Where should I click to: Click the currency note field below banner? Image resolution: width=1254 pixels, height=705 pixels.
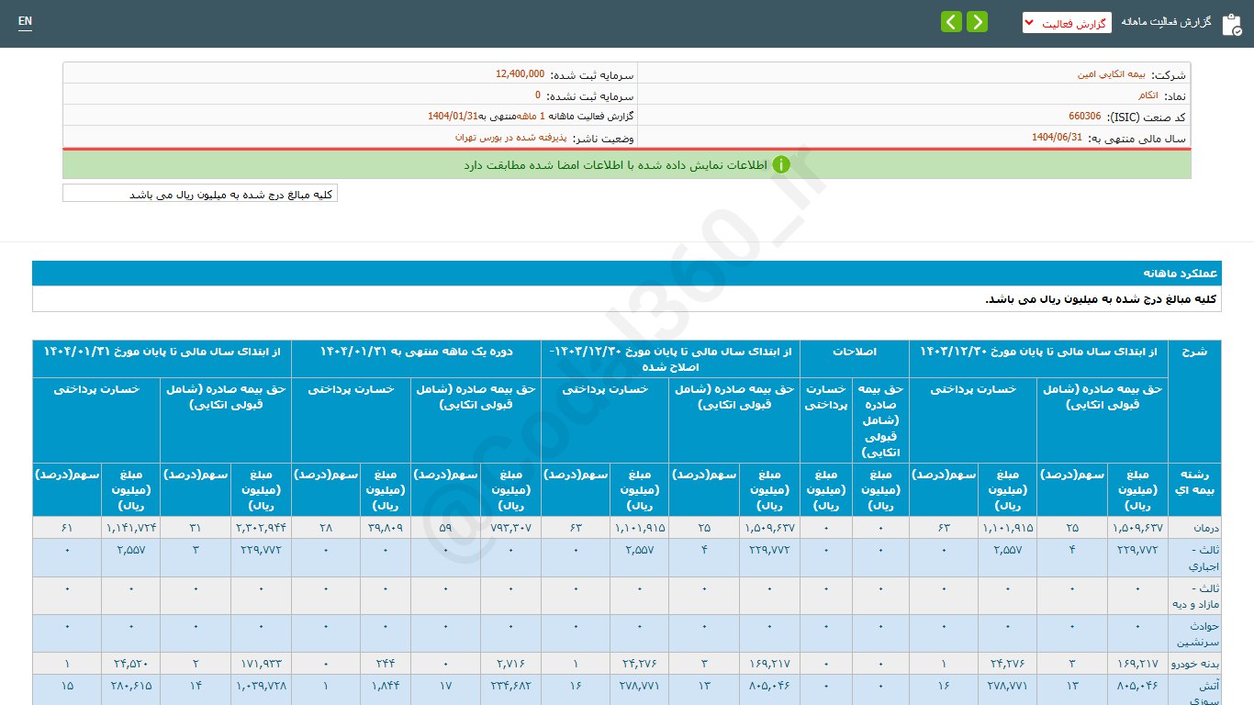[x=200, y=194]
